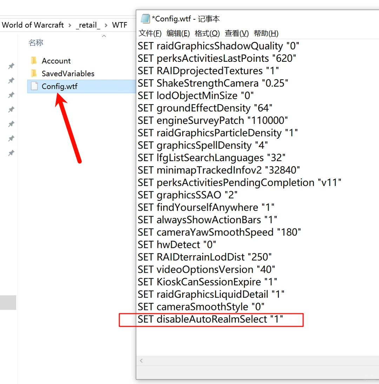
Task: Click the fifth pin icon in Explorer sidebar
Action: pyautogui.click(x=11, y=124)
